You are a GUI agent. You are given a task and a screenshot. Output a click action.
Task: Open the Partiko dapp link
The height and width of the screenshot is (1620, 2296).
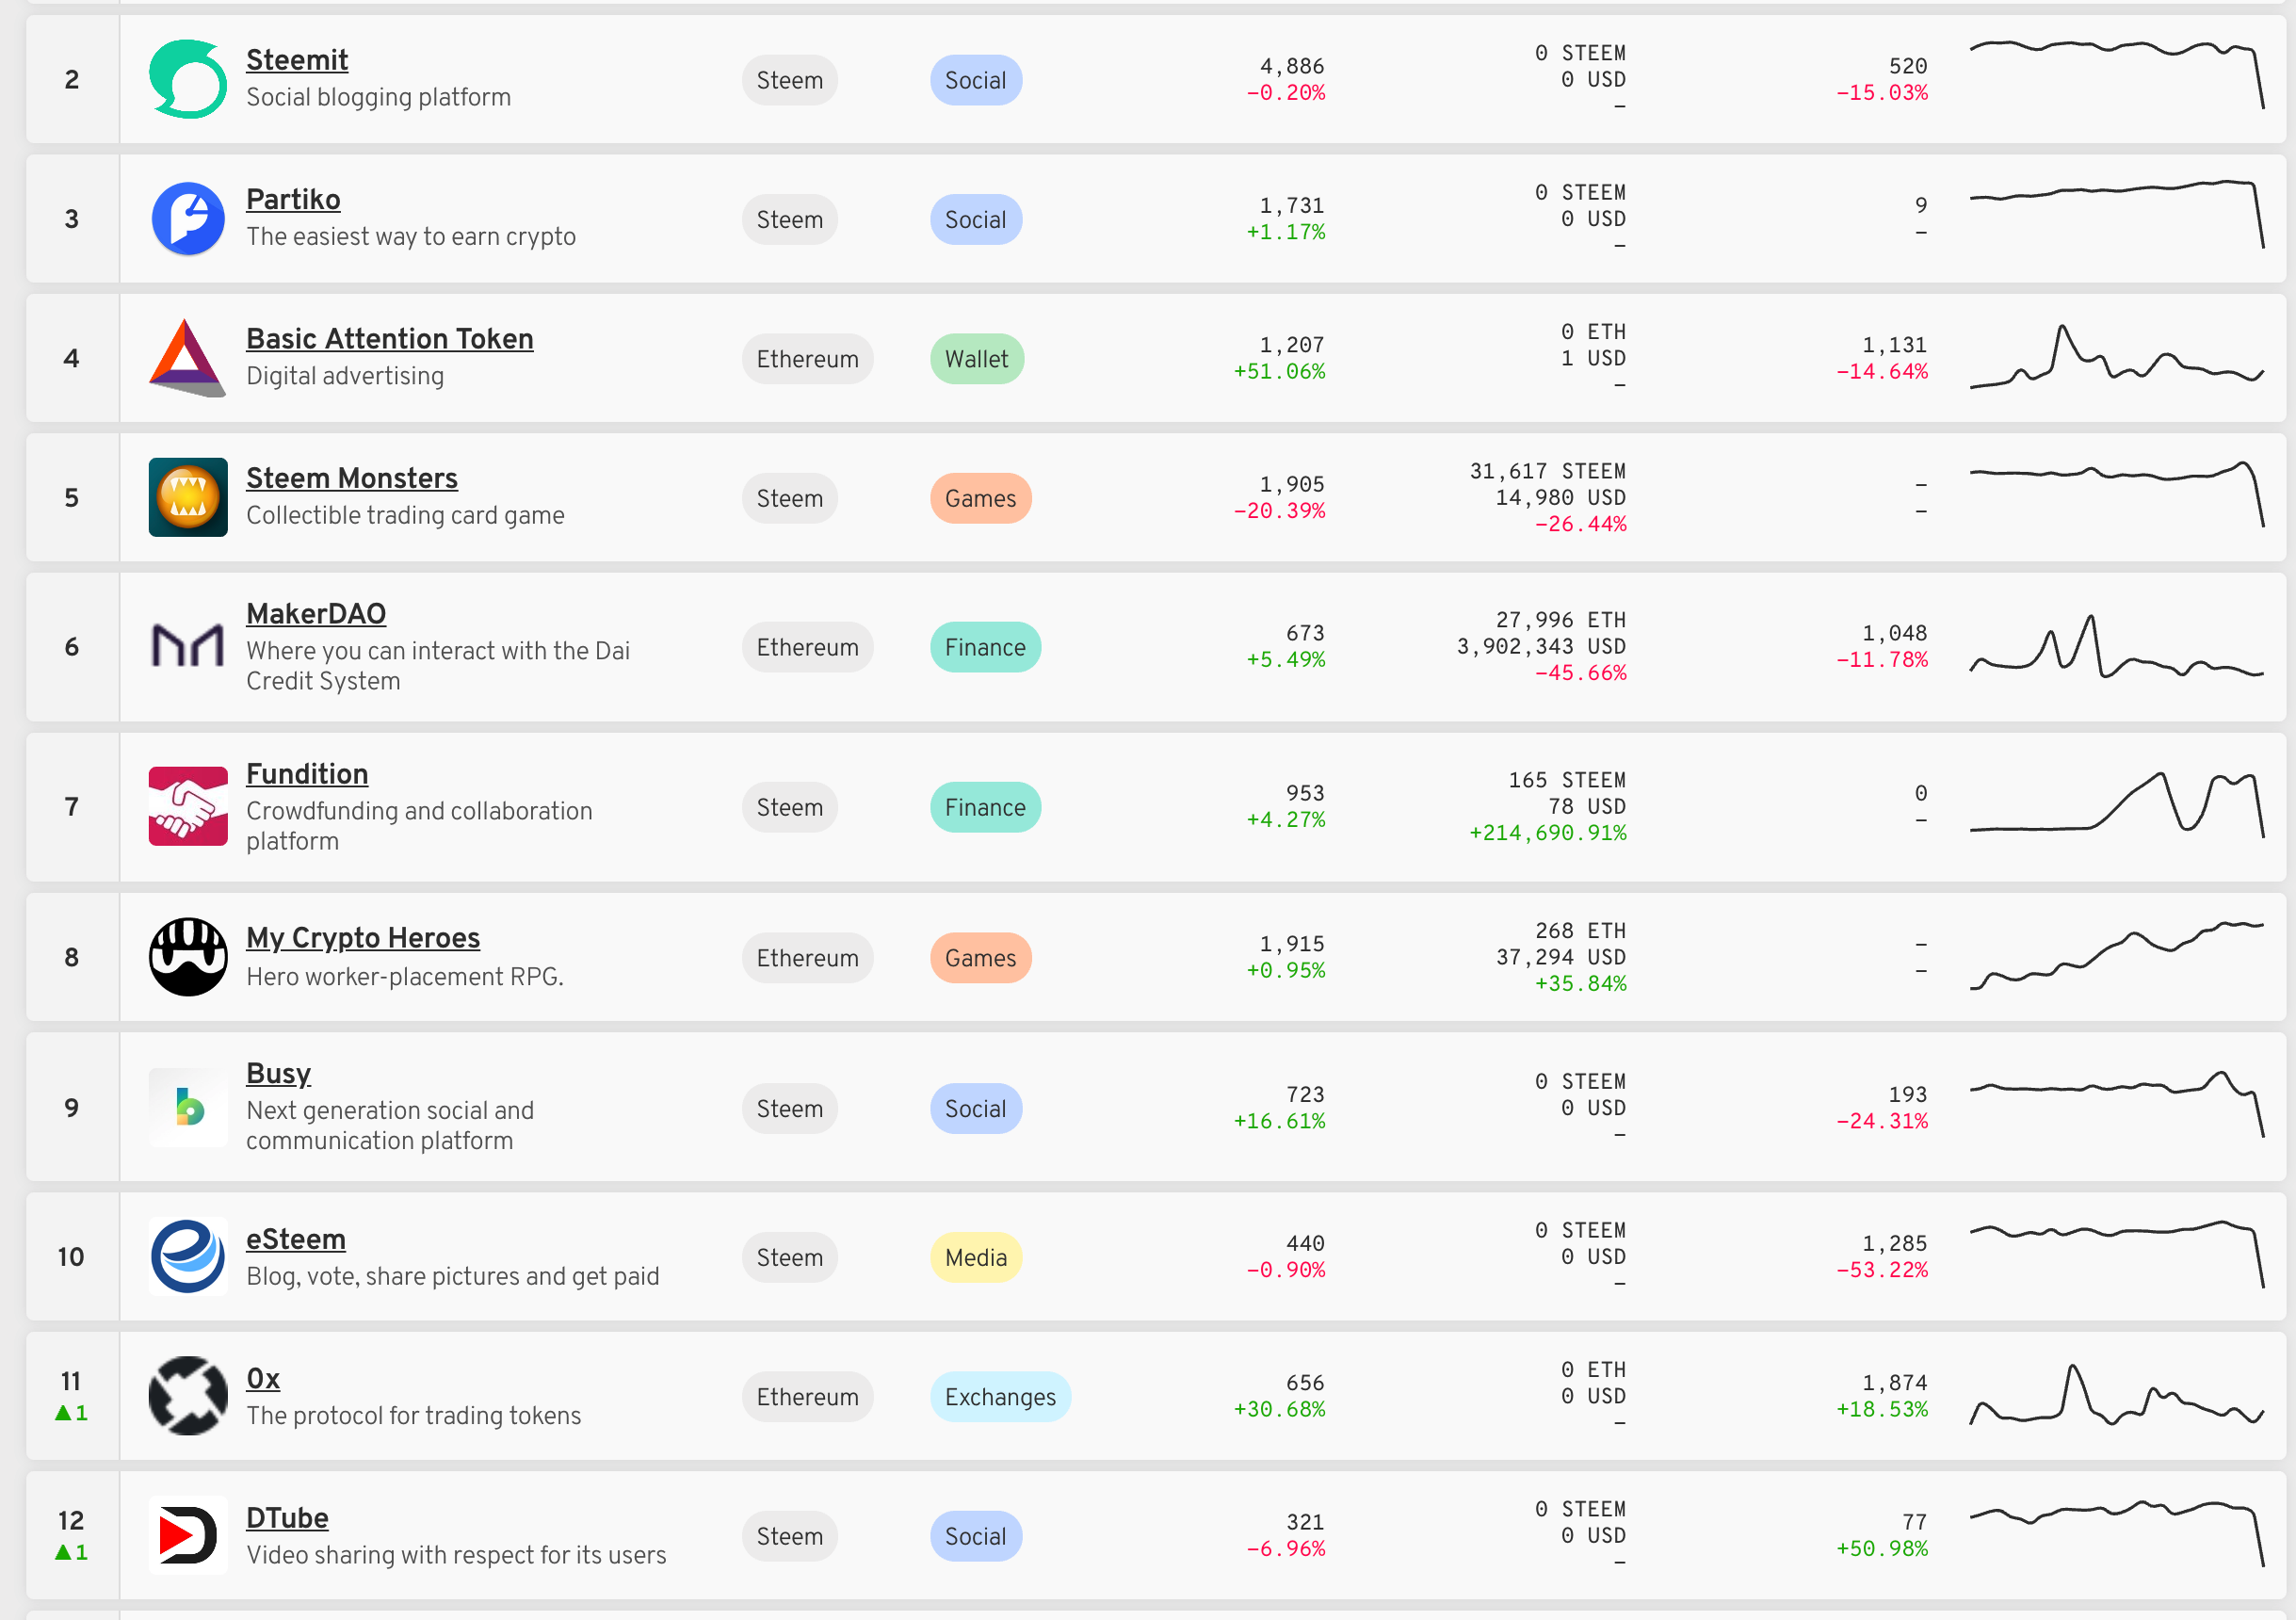tap(293, 199)
